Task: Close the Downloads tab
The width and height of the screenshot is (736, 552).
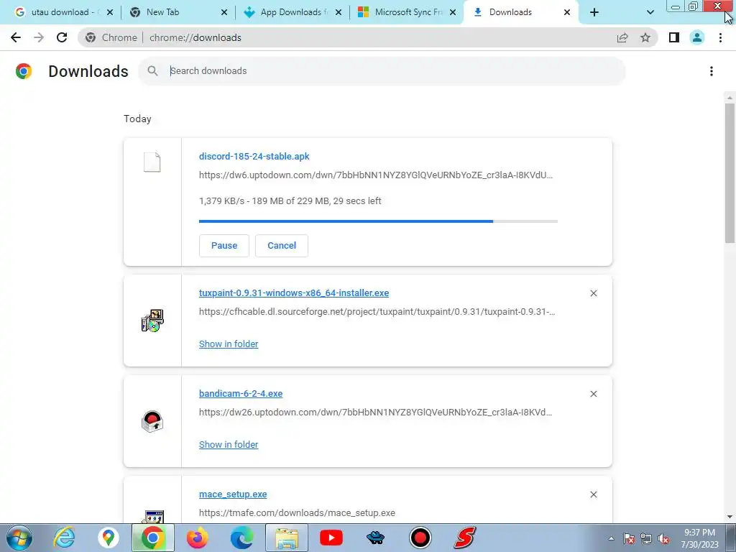Action: click(x=567, y=12)
